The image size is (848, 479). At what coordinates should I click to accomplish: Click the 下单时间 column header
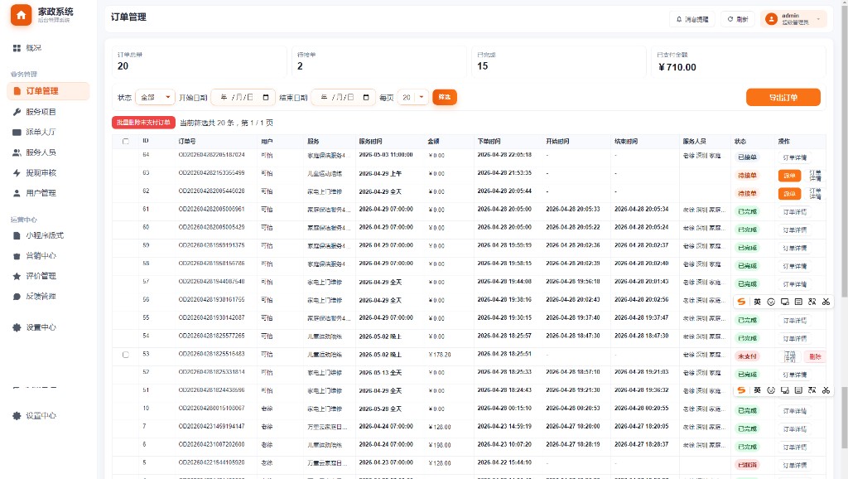click(x=489, y=141)
